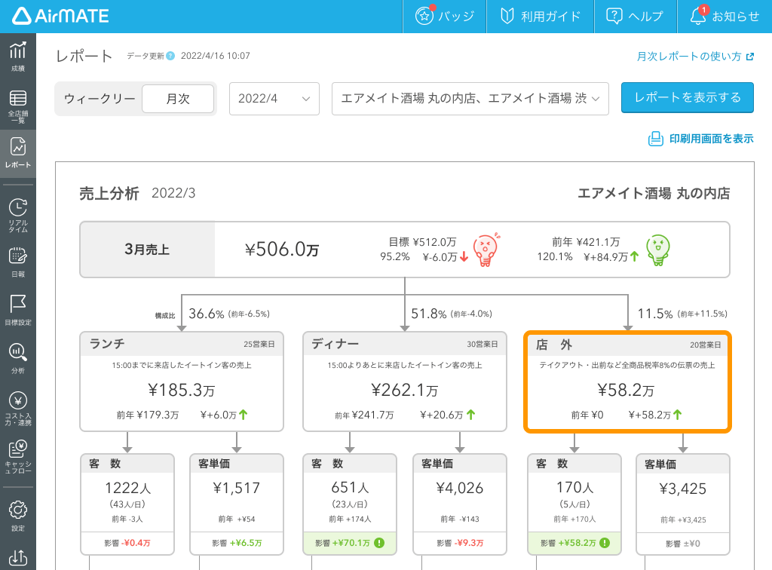Click the badge star icon

[x=424, y=17]
